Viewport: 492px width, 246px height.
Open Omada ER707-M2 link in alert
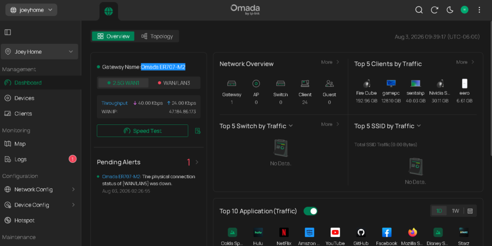[121, 176]
